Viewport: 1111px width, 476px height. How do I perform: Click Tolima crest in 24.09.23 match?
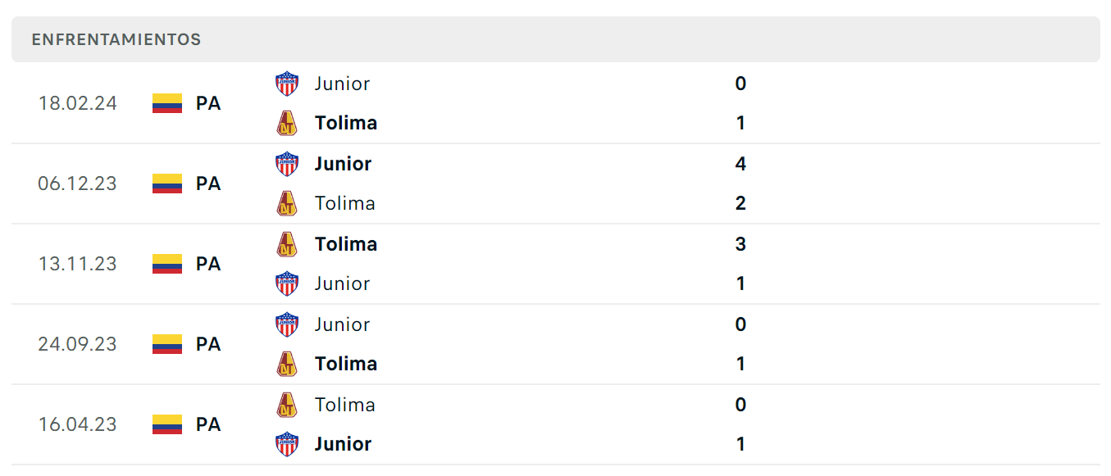coord(287,364)
